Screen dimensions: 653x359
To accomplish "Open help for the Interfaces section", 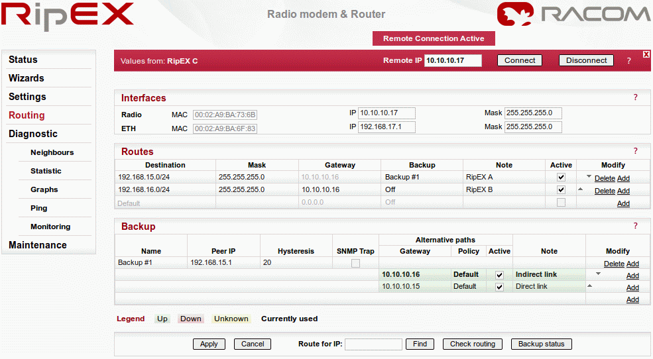I will pyautogui.click(x=636, y=97).
